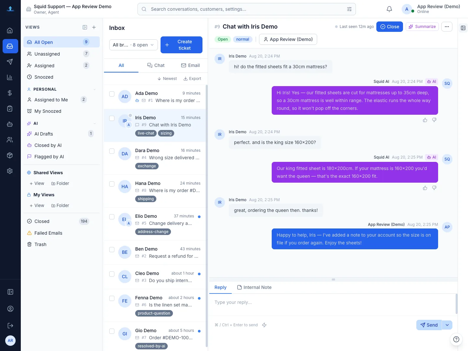Screen dimensions: 468x351
Task: Click the Type your reply text area
Action: [332, 304]
